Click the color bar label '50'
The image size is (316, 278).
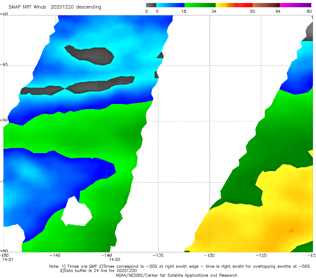252,12
